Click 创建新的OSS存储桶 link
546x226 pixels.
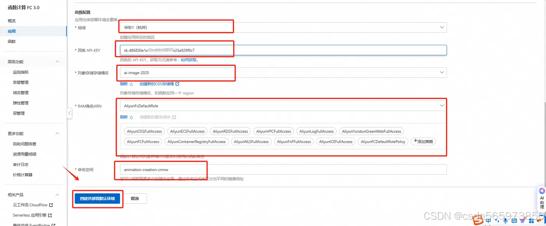coord(157,84)
